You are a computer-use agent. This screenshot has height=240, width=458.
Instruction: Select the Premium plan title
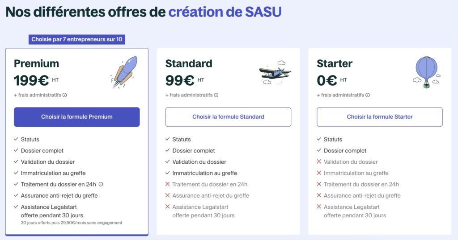[x=36, y=63]
